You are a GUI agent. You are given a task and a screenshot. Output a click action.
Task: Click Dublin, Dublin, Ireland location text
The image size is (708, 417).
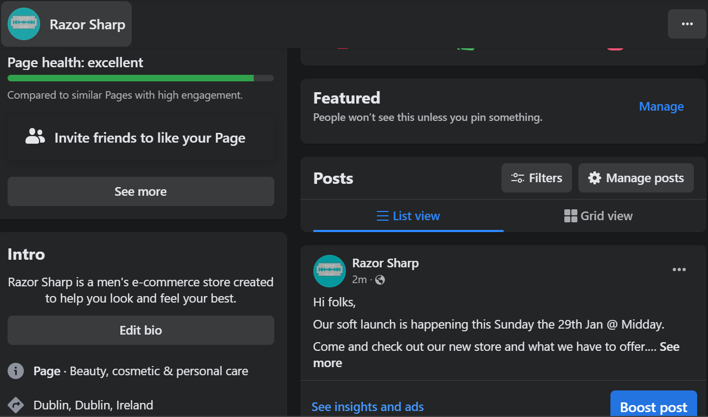93,405
